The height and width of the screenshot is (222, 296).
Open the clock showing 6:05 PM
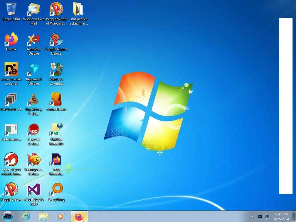pyautogui.click(x=281, y=216)
